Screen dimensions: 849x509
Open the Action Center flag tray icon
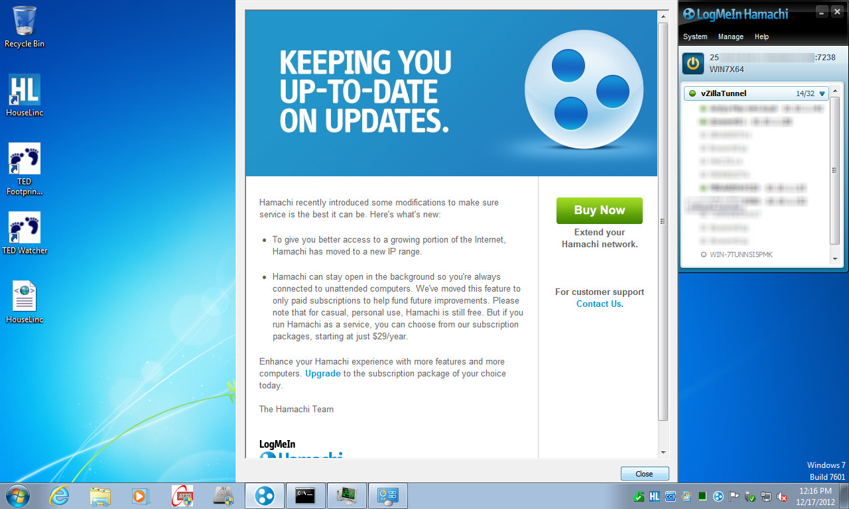[x=734, y=496]
